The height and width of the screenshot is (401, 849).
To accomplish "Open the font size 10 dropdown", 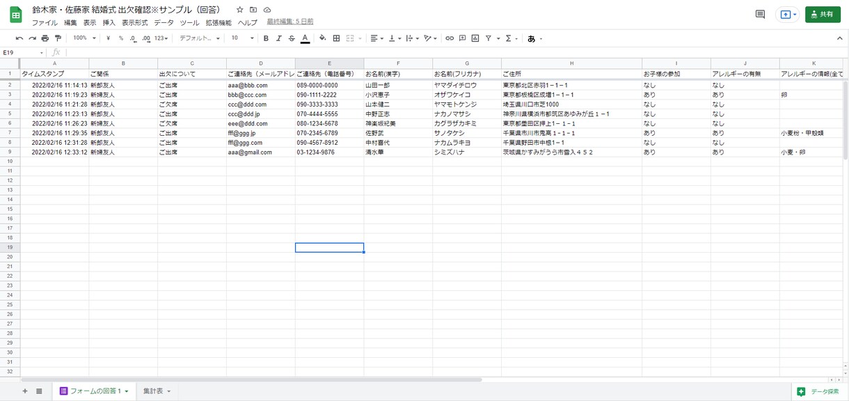I will (x=243, y=38).
